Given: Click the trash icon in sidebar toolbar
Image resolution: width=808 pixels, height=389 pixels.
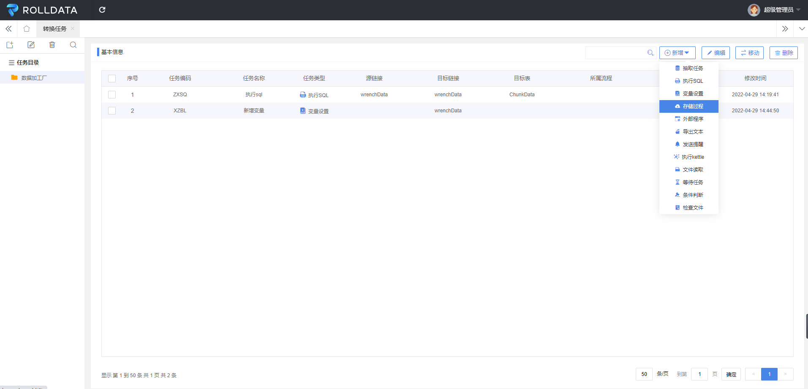Looking at the screenshot, I should [52, 45].
